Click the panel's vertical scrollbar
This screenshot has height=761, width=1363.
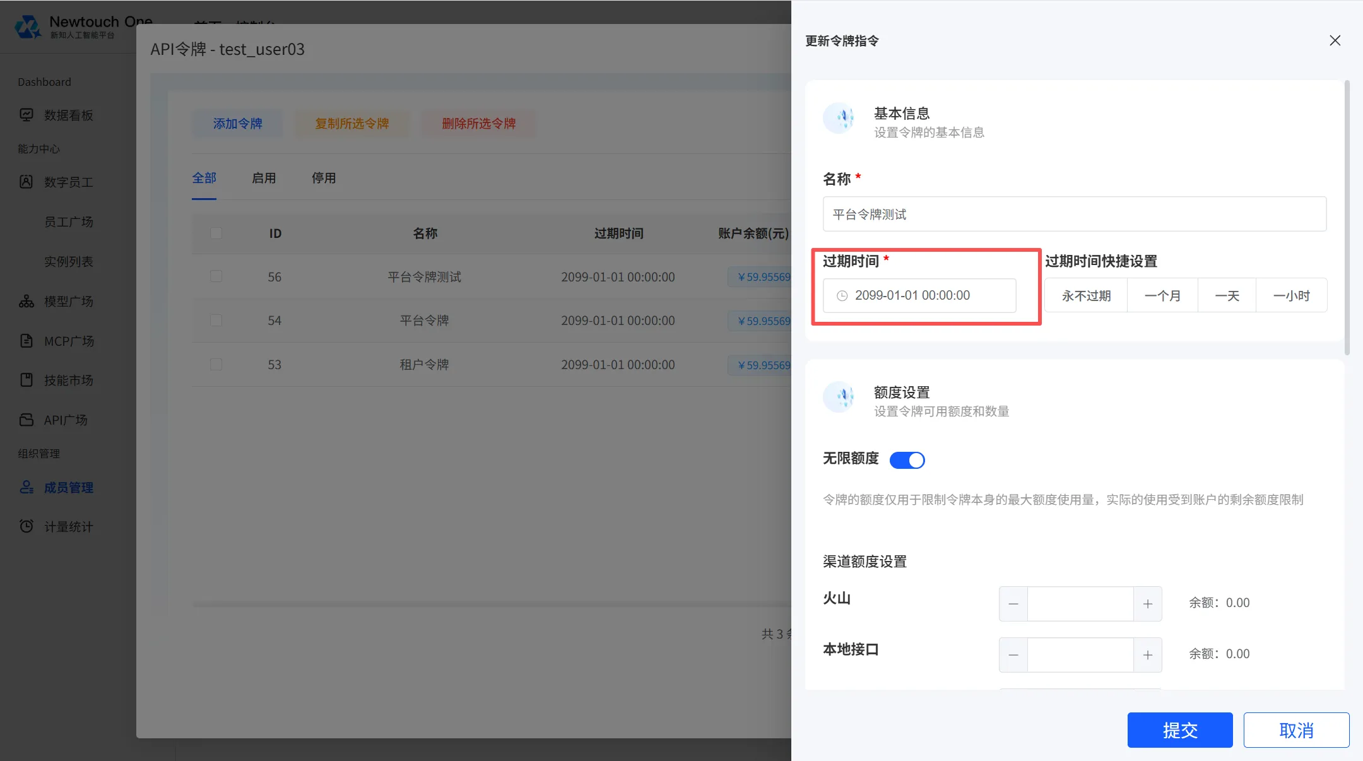[x=1347, y=218]
